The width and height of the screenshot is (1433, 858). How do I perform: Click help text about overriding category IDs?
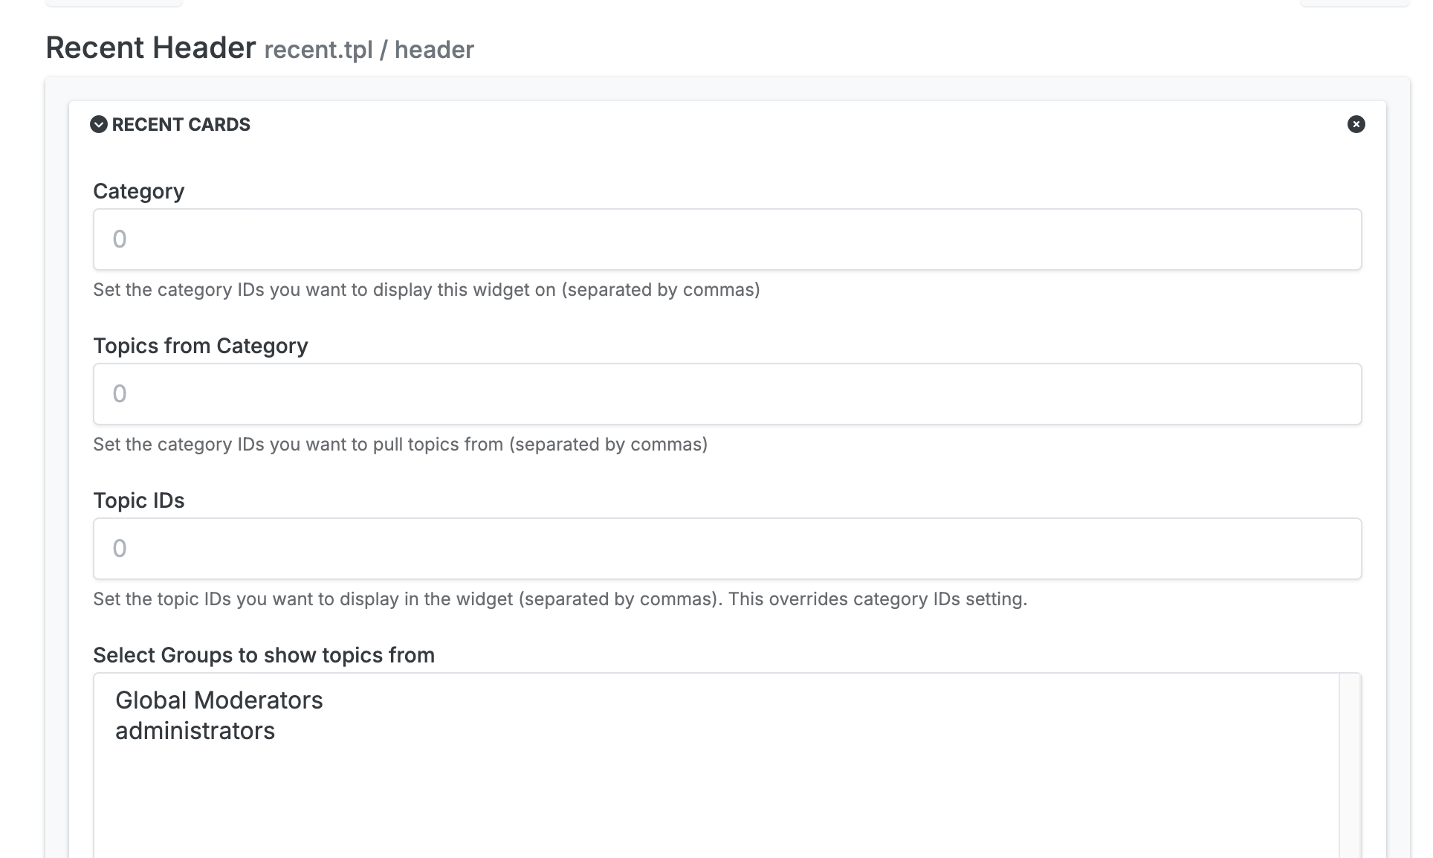pos(560,599)
